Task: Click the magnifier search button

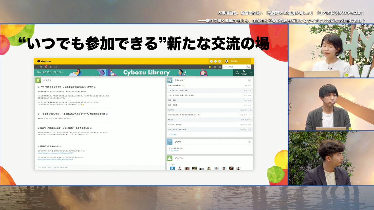Action: pos(249,67)
